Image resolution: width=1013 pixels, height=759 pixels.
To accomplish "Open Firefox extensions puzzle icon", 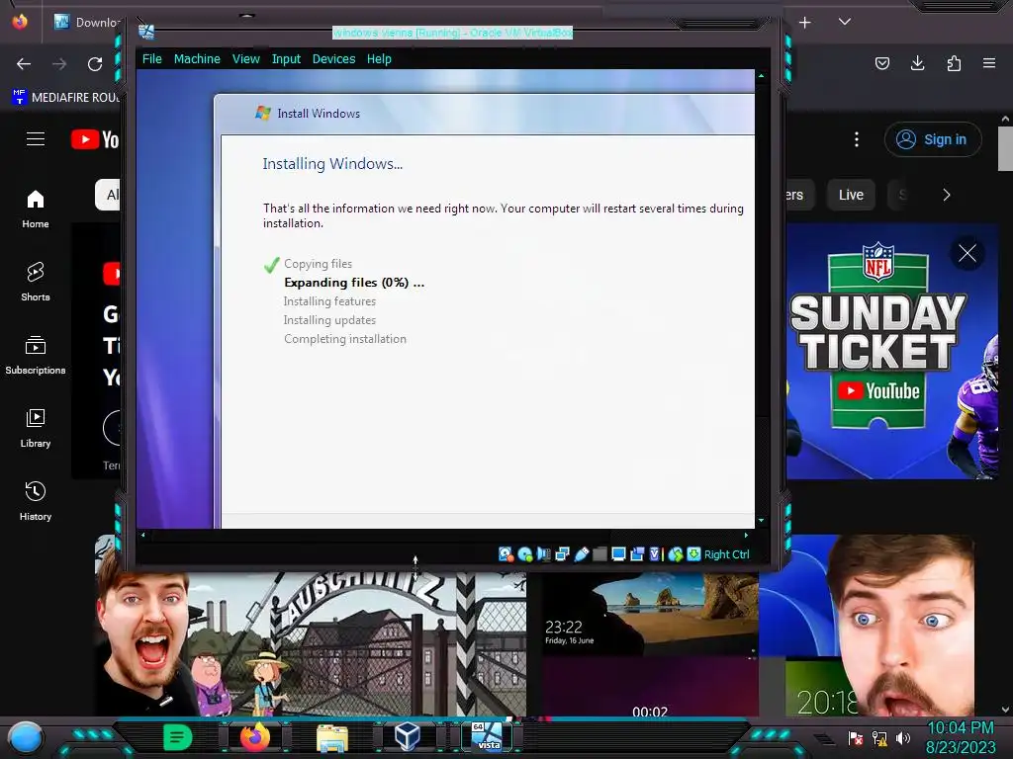I will tap(954, 63).
